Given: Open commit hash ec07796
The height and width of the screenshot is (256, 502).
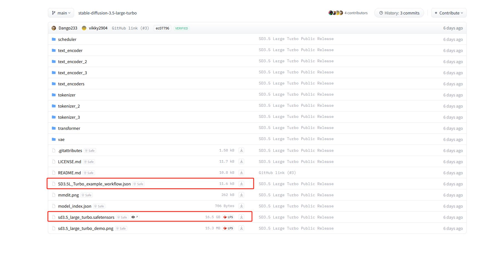Looking at the screenshot, I should tap(162, 28).
